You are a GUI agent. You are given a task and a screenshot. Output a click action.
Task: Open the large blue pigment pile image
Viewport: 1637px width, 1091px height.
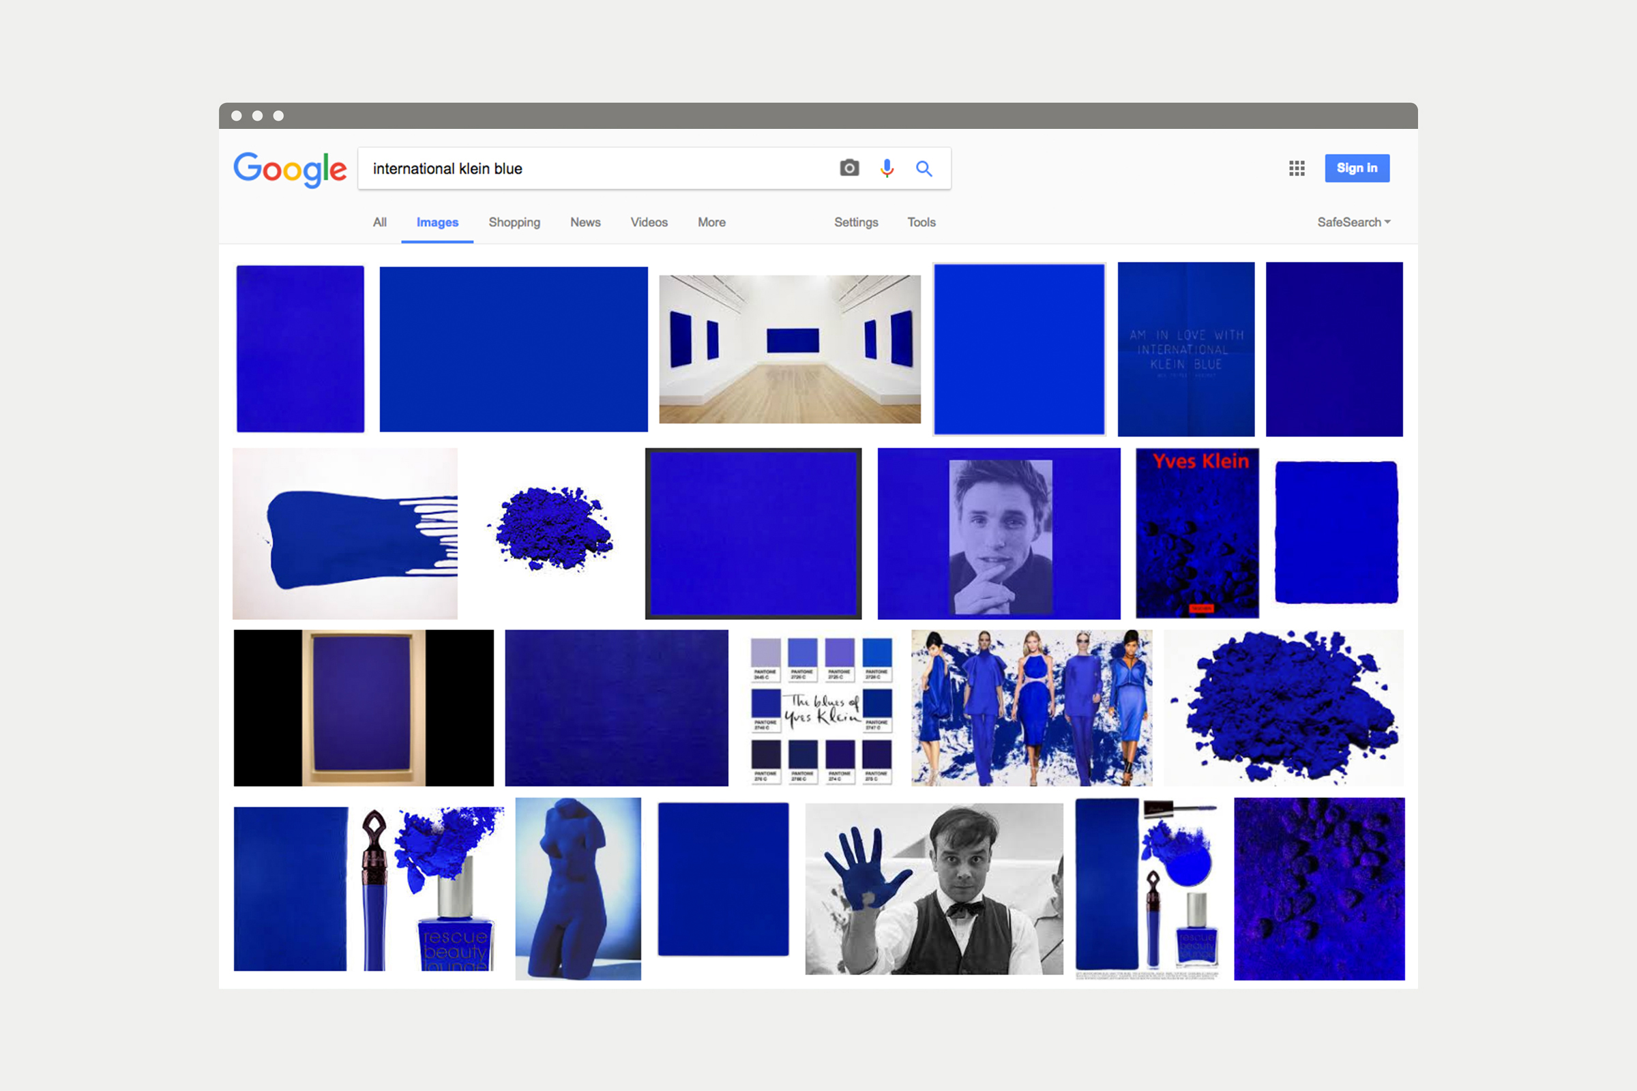coord(1284,708)
